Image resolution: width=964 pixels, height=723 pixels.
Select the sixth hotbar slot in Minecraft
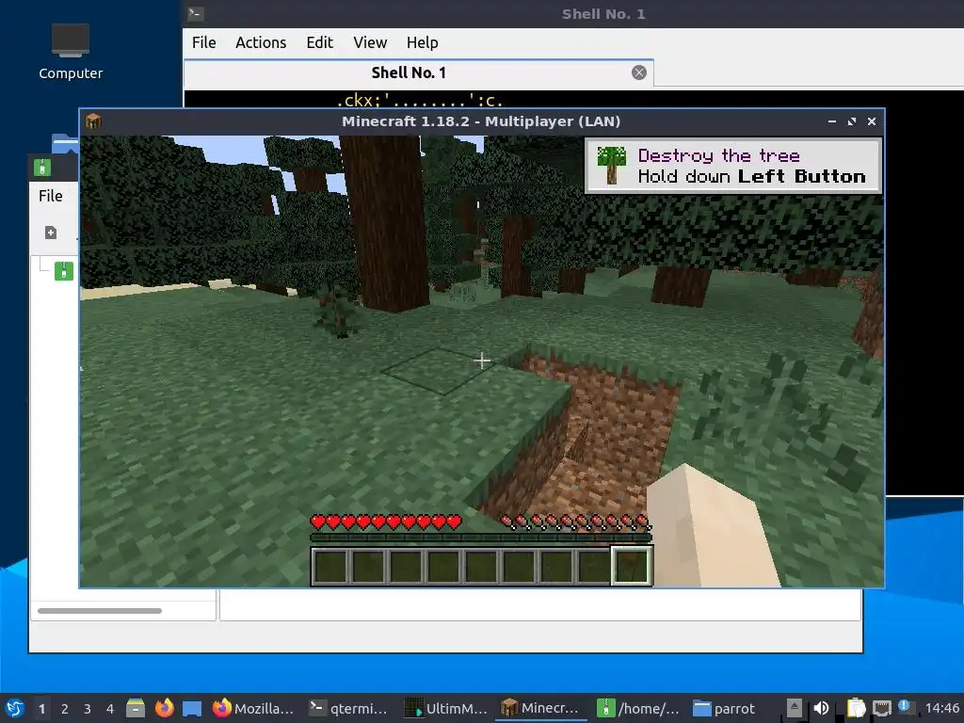coord(519,566)
